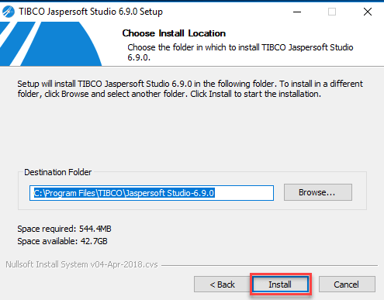
Task: Open the Browse... folder picker
Action: click(318, 192)
